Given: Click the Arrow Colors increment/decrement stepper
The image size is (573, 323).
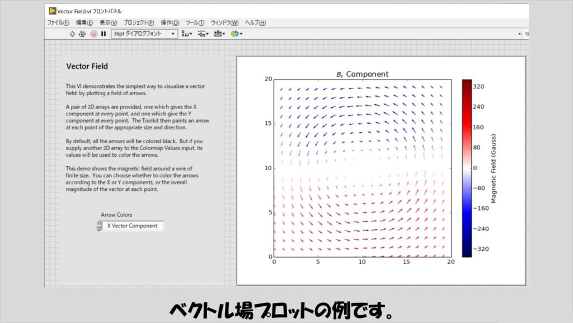Looking at the screenshot, I should [100, 226].
